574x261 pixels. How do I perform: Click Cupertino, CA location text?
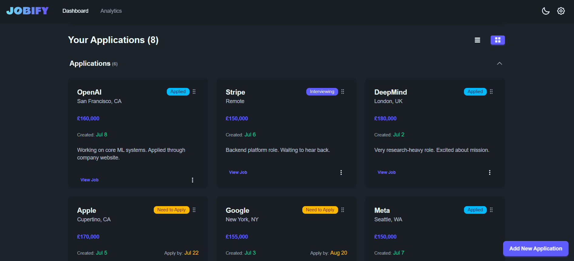[94, 219]
